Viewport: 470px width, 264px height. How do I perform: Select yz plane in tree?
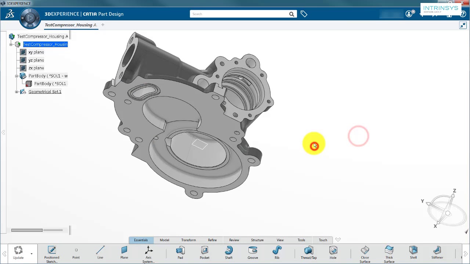(x=36, y=60)
